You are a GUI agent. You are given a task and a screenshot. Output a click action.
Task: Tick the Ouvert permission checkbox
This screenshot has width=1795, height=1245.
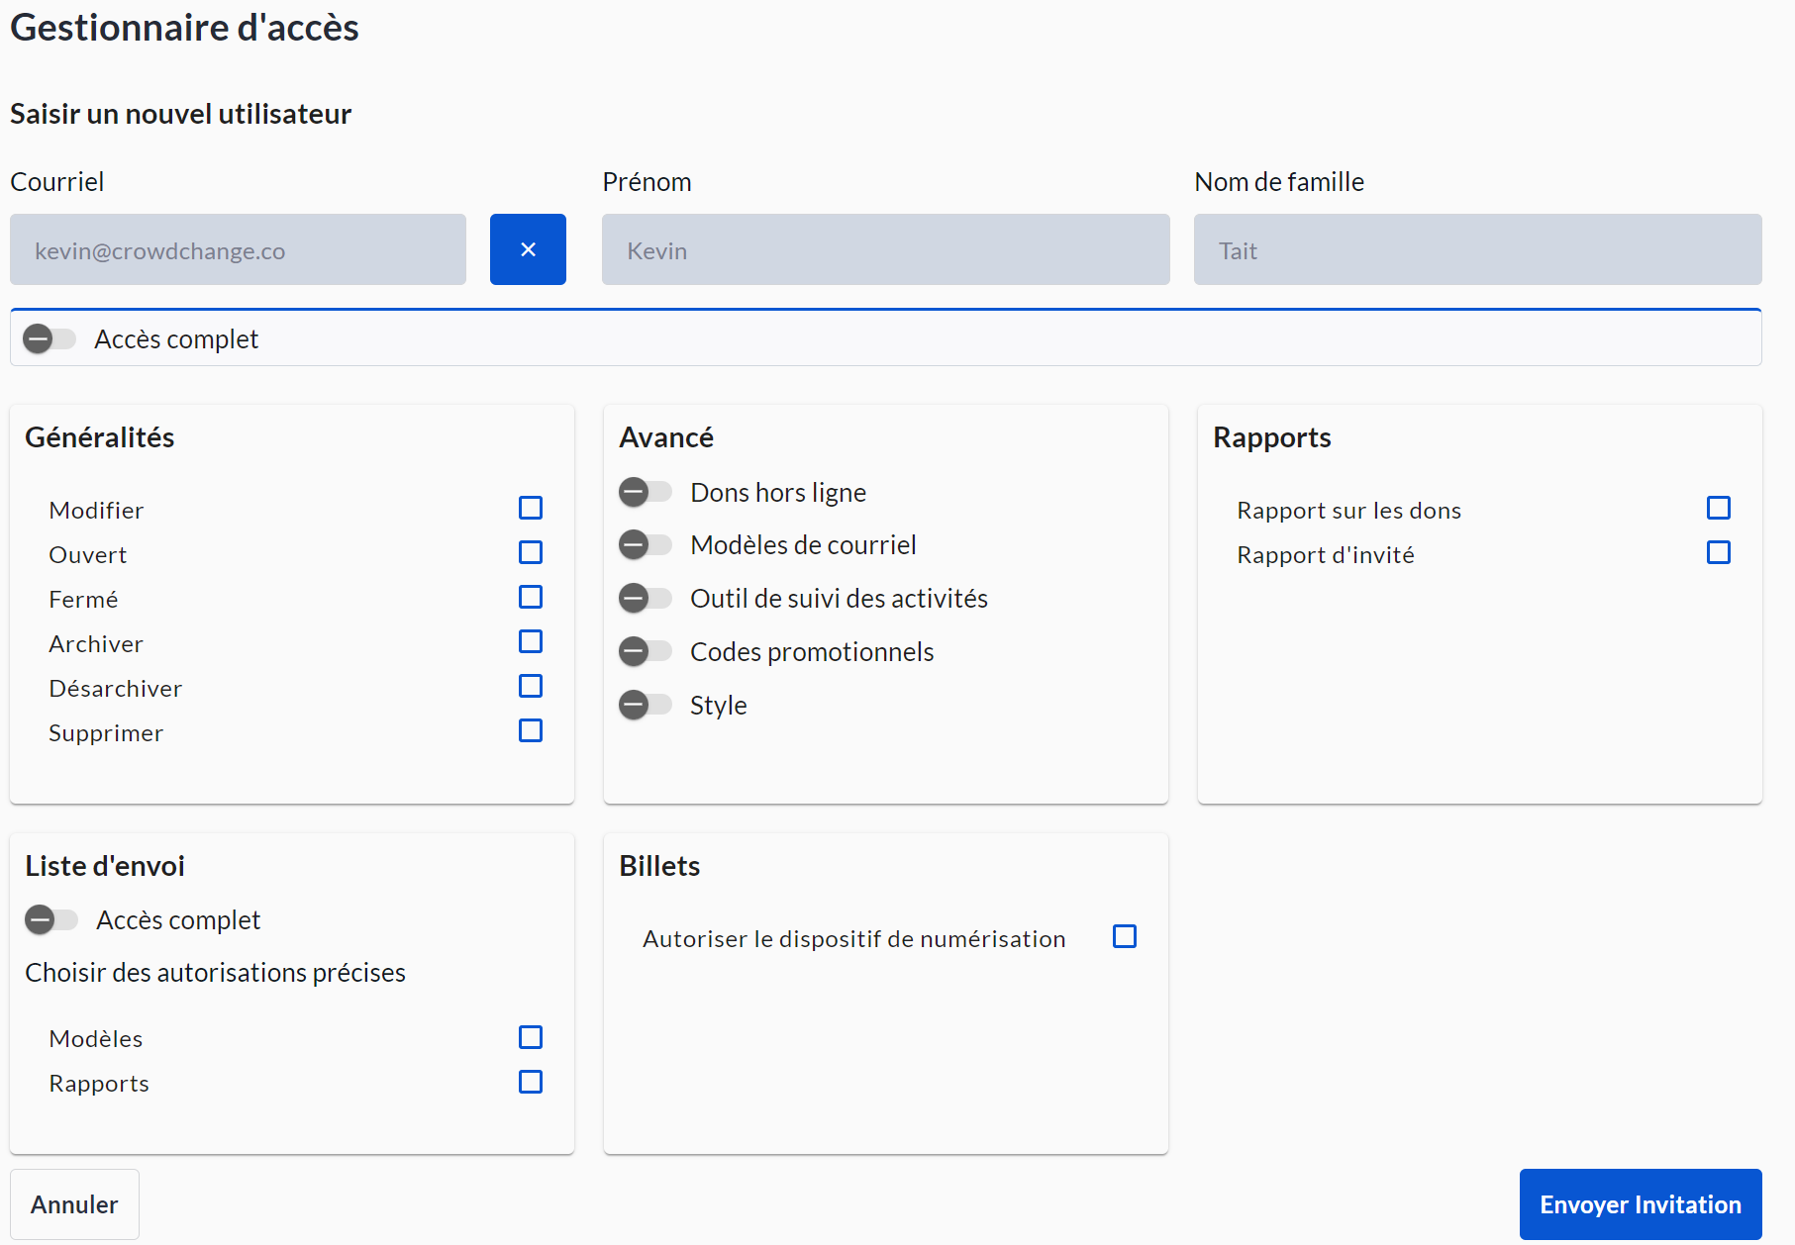531,552
